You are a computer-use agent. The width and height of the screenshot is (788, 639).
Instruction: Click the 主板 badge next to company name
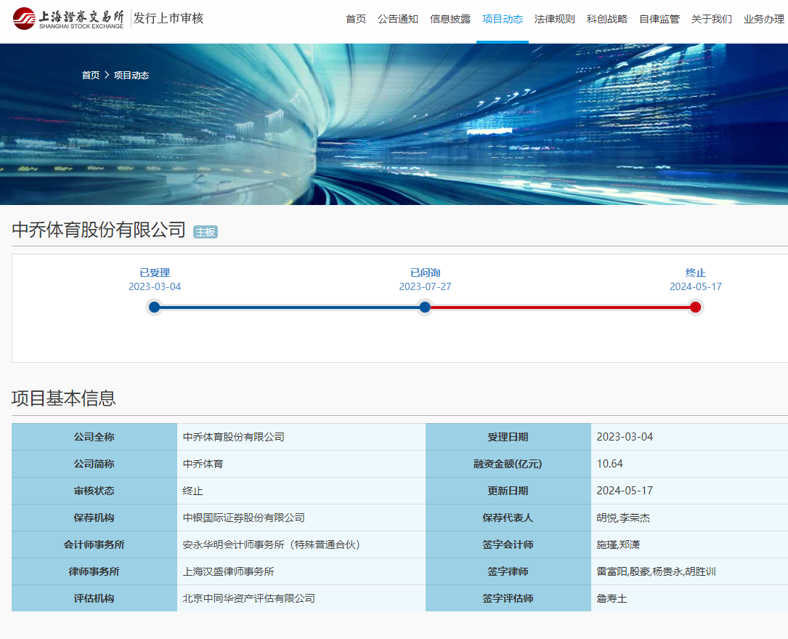point(206,232)
